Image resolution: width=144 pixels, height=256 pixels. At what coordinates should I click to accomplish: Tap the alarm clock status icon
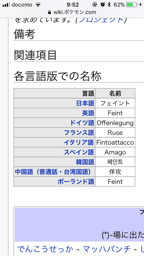click(103, 5)
